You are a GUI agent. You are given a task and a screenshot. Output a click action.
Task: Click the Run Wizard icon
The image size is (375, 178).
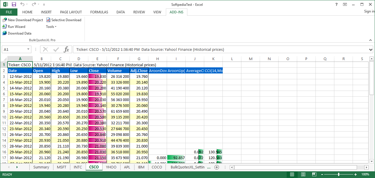(5, 26)
